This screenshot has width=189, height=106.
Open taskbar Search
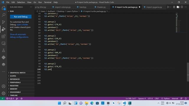click(x=65, y=103)
